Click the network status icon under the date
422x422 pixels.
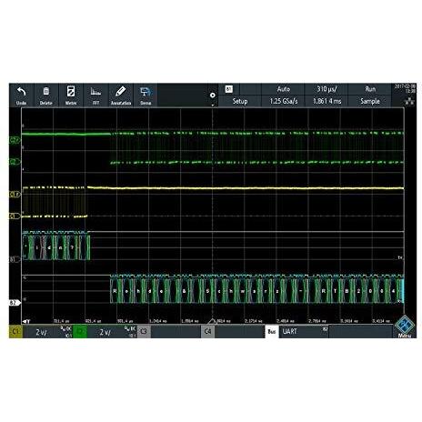tap(409, 102)
